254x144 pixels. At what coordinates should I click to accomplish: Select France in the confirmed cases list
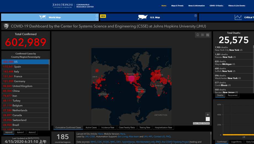[x=25, y=76]
